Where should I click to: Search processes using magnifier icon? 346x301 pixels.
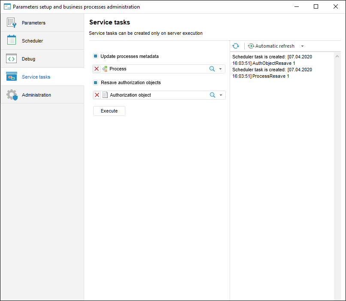pyautogui.click(x=212, y=69)
